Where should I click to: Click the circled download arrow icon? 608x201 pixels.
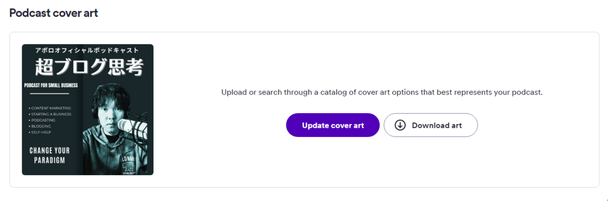click(400, 125)
